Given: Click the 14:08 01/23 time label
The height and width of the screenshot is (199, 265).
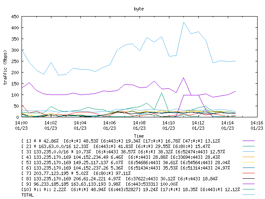Looking at the screenshot, I should coord(139,125).
